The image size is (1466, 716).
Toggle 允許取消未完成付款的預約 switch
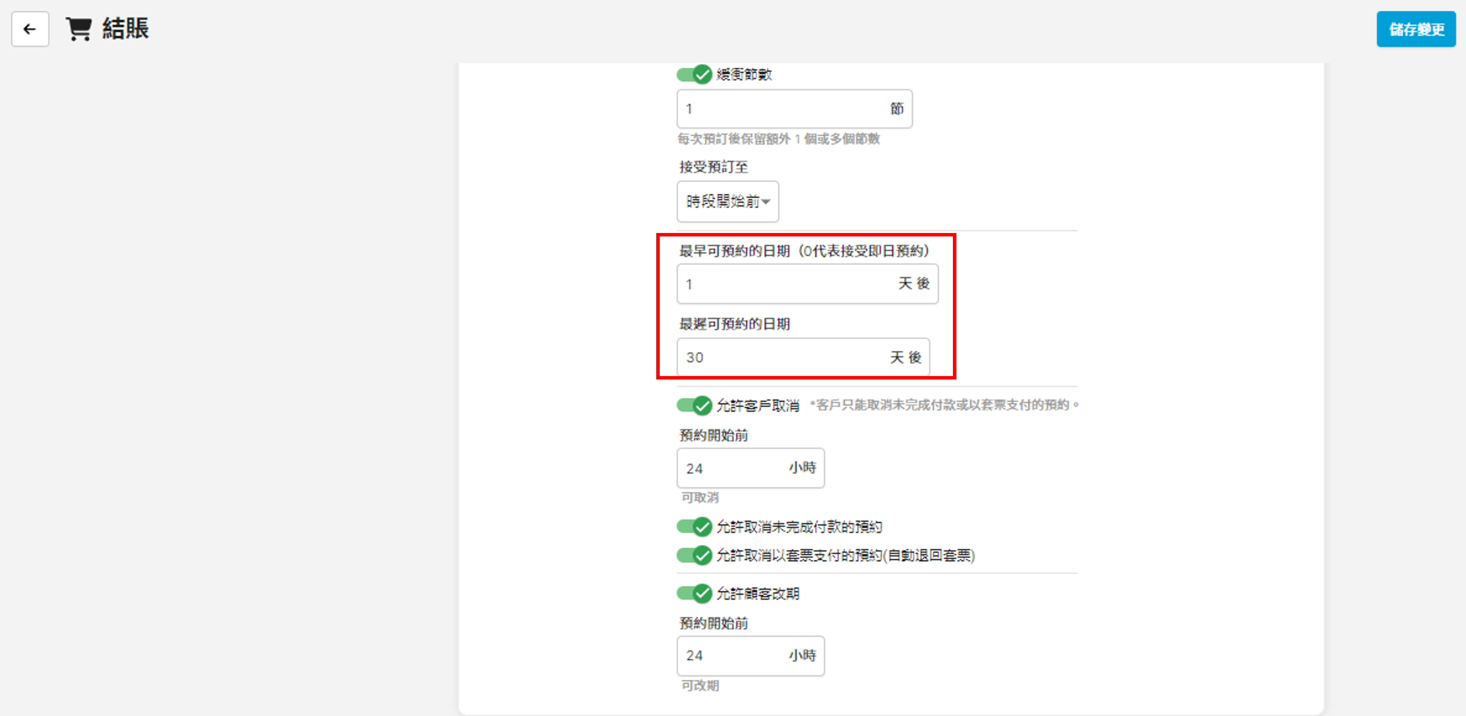(x=694, y=527)
